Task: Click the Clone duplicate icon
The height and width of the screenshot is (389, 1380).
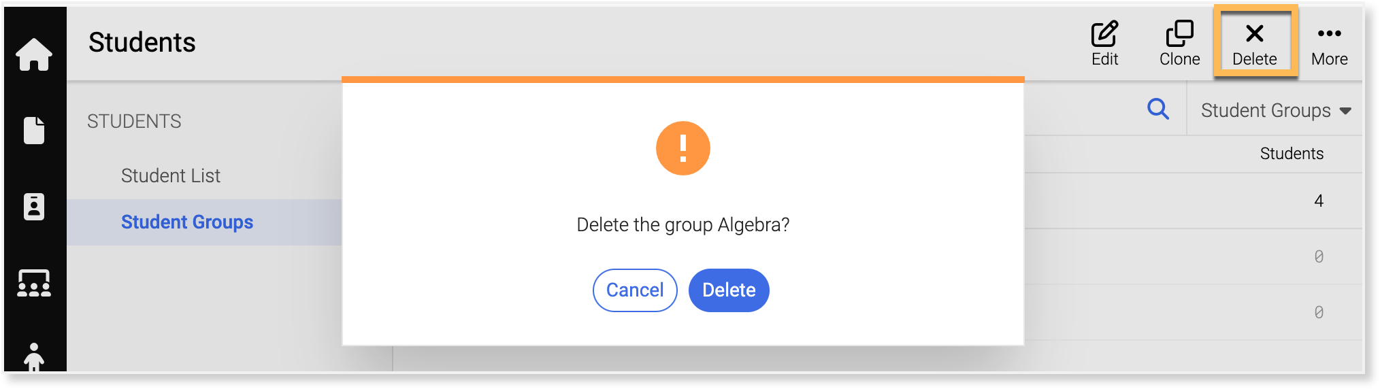Action: [1180, 33]
